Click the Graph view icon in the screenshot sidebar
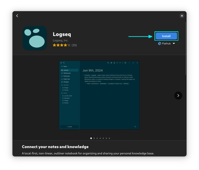This screenshot has width=199, height=170. point(62,79)
